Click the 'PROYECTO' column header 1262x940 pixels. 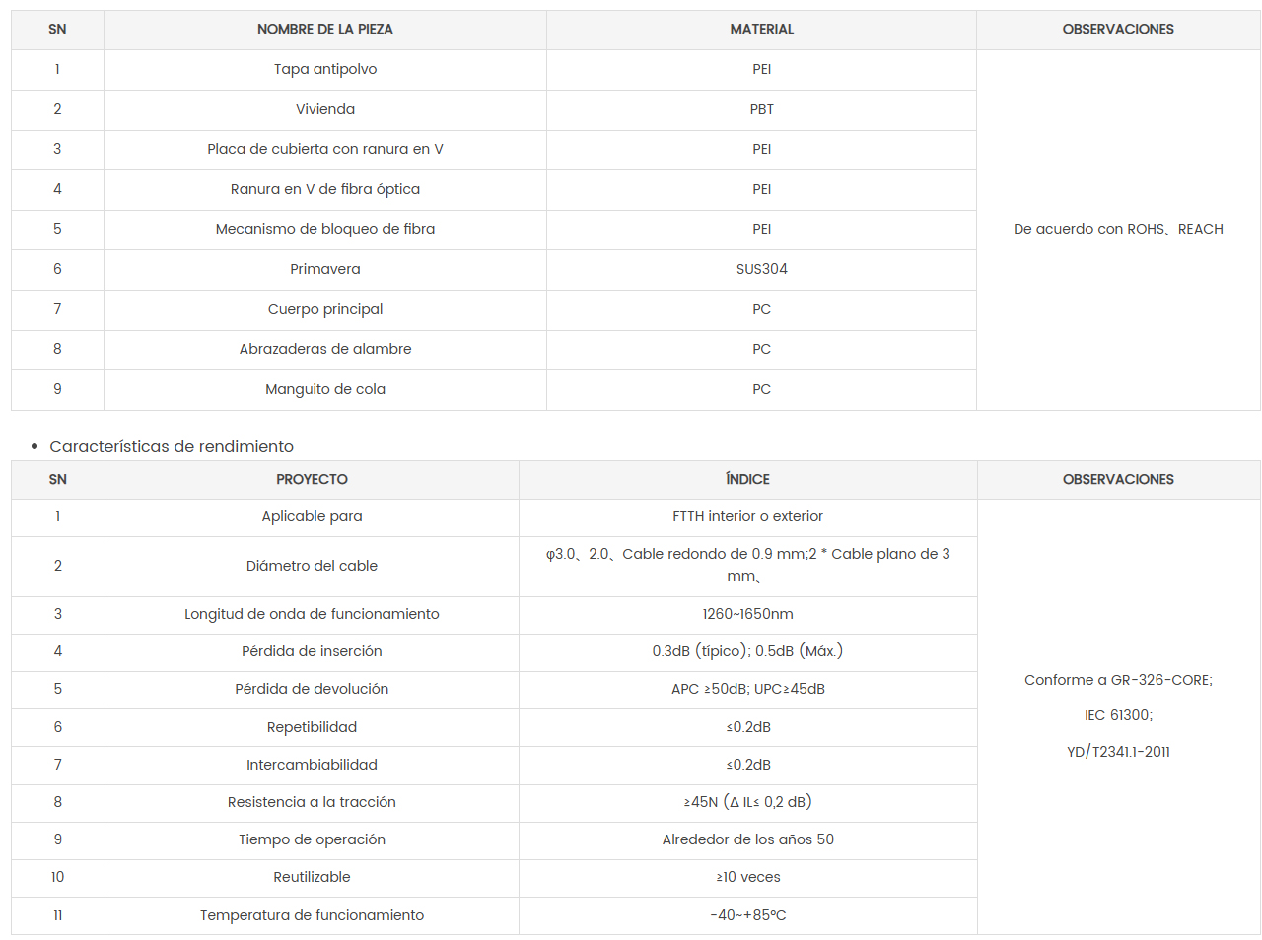coord(312,479)
